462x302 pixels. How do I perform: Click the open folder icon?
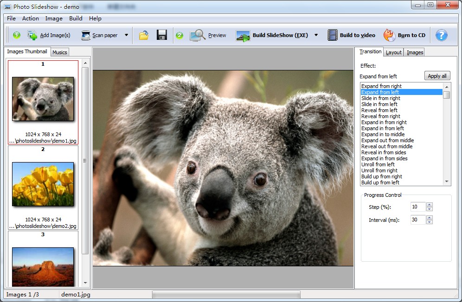(x=144, y=35)
